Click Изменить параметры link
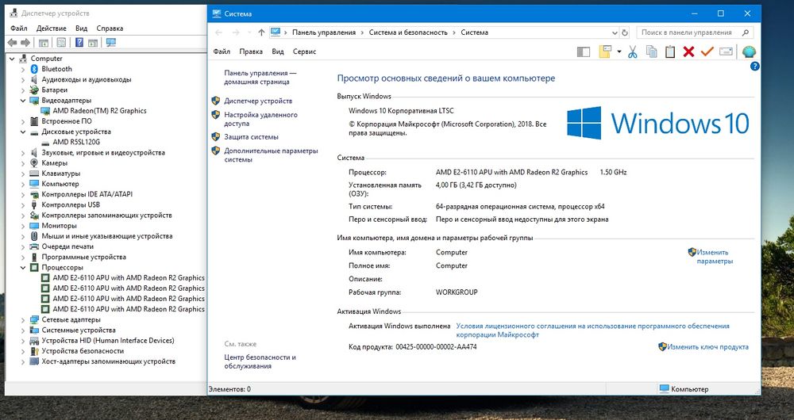The height and width of the screenshot is (420, 794). [x=714, y=257]
